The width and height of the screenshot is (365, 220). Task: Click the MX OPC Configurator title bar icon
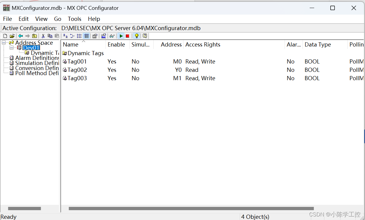[x=6, y=8]
